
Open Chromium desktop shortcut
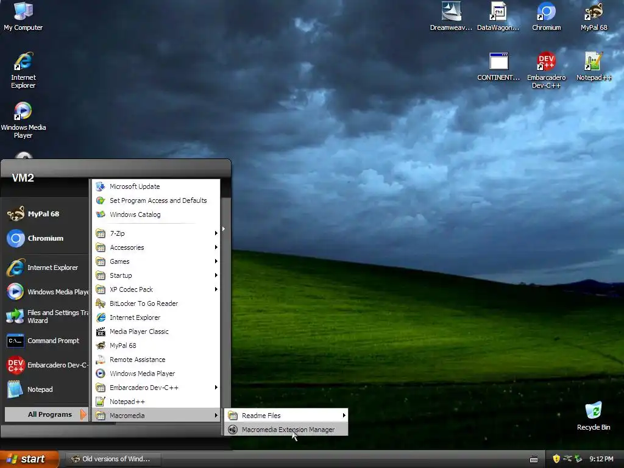click(x=547, y=16)
